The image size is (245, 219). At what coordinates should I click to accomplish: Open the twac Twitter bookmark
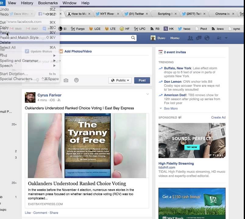click(184, 29)
